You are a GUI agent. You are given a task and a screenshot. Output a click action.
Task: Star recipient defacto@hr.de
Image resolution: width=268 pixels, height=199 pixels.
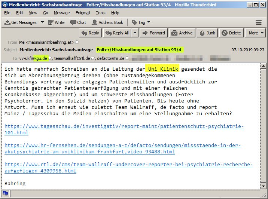(127, 58)
